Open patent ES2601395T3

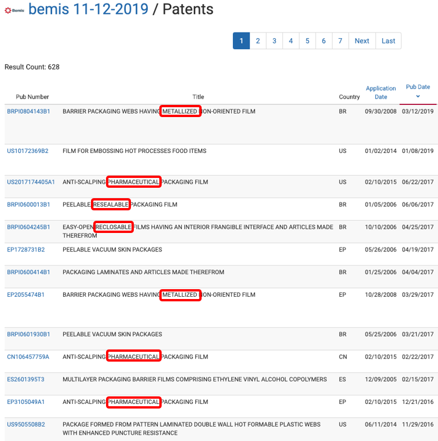25,379
